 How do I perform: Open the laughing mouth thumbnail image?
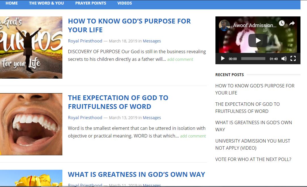point(31,124)
